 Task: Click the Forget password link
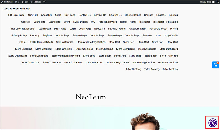pos(107,22)
